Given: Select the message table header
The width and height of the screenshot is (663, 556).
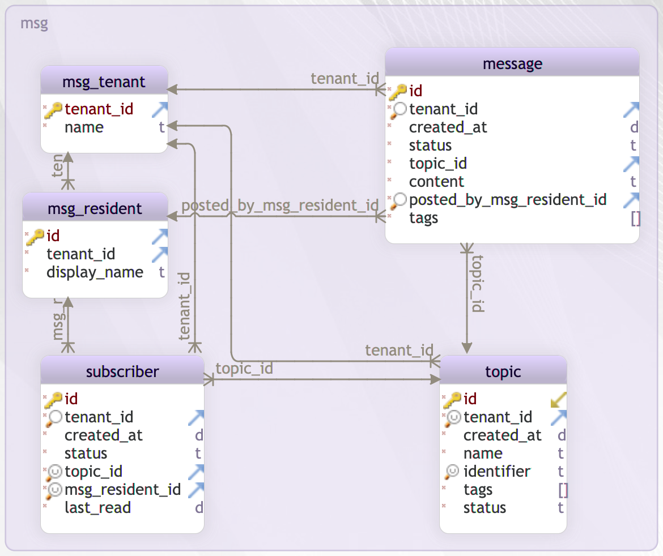Looking at the screenshot, I should (x=512, y=62).
